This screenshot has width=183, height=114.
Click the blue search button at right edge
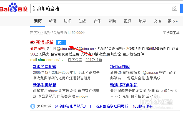[182, 8]
